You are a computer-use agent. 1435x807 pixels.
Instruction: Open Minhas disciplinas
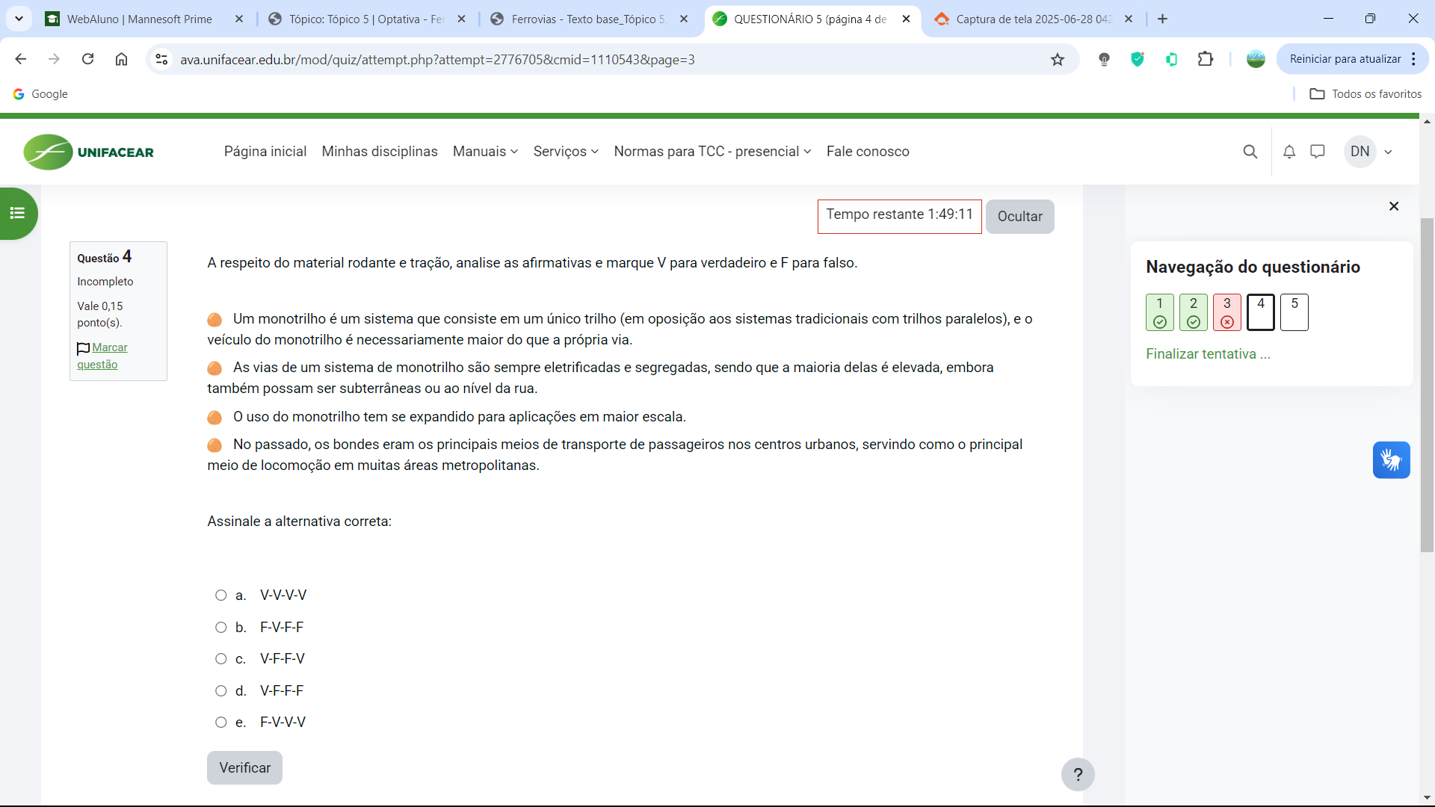pyautogui.click(x=380, y=152)
